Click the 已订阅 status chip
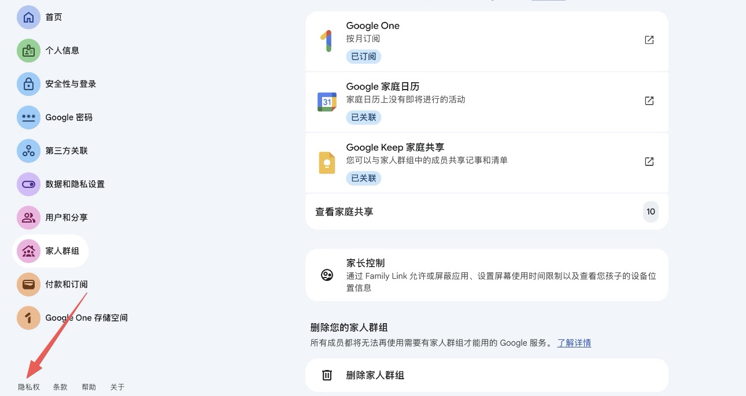 click(364, 57)
